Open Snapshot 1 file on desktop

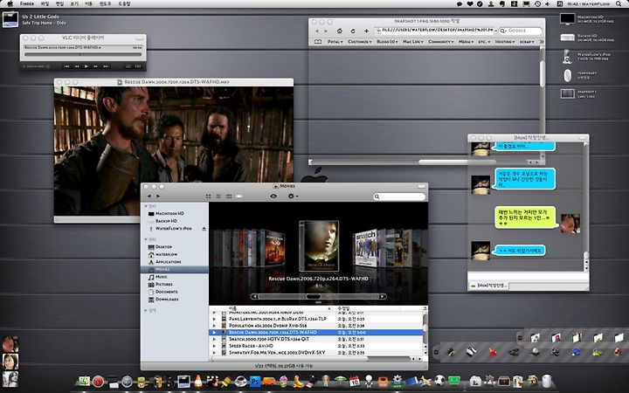point(567,93)
